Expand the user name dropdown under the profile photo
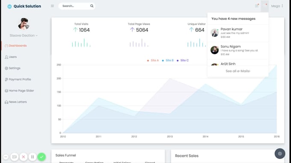291x163 pixels. (x=24, y=35)
